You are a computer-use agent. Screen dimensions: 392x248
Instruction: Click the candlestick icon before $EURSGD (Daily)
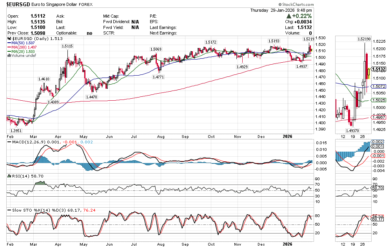[9, 39]
